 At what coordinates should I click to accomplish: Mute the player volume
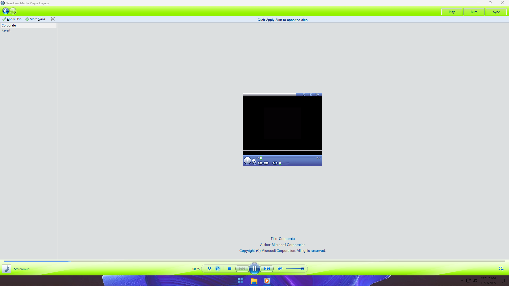coord(280,269)
